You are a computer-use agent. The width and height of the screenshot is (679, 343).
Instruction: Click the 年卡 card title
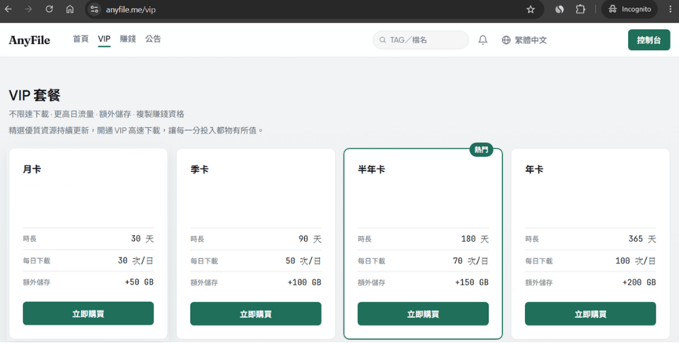[x=534, y=169]
